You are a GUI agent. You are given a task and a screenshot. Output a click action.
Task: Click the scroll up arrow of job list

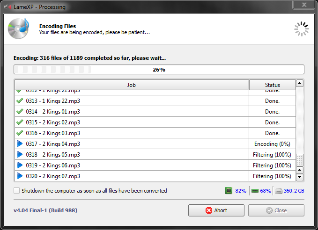(300, 83)
